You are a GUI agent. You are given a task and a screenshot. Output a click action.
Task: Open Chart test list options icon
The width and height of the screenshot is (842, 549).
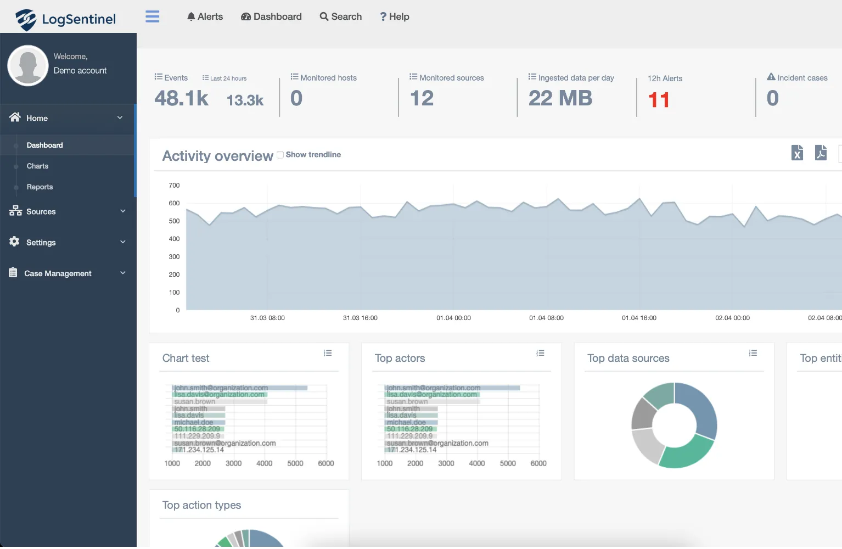point(328,353)
